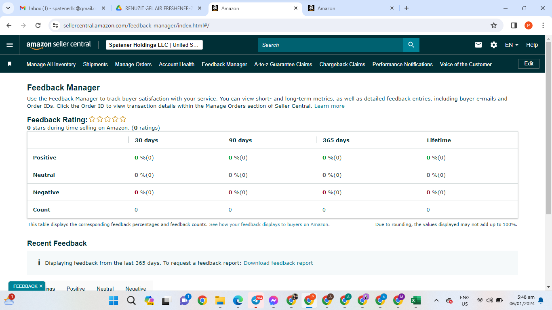Open the notifications bell in the tray
The height and width of the screenshot is (310, 552).
[x=541, y=300]
